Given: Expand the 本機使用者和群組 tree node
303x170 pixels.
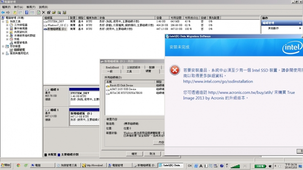Looking at the screenshot, I should 7,35.
